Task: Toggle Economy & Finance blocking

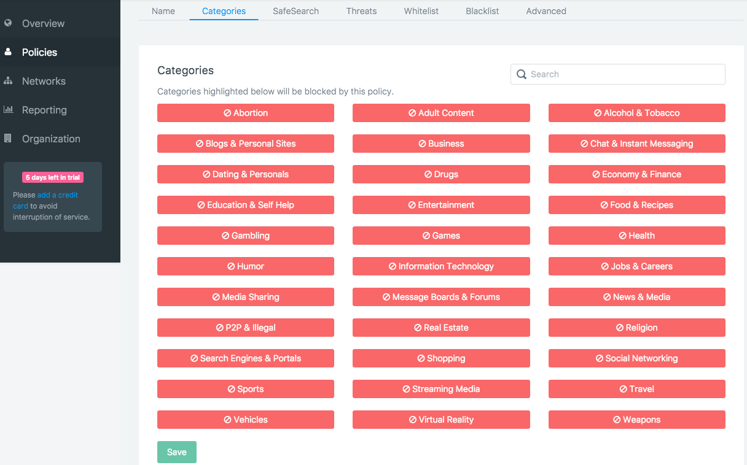Action: pyautogui.click(x=637, y=174)
